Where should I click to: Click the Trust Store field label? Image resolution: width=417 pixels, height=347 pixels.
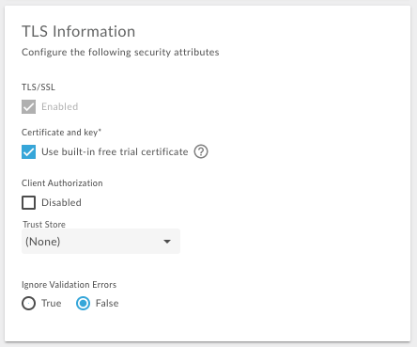44,225
